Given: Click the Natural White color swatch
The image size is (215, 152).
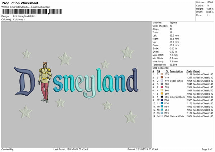Looking at the screenshot, I should click(162, 116).
